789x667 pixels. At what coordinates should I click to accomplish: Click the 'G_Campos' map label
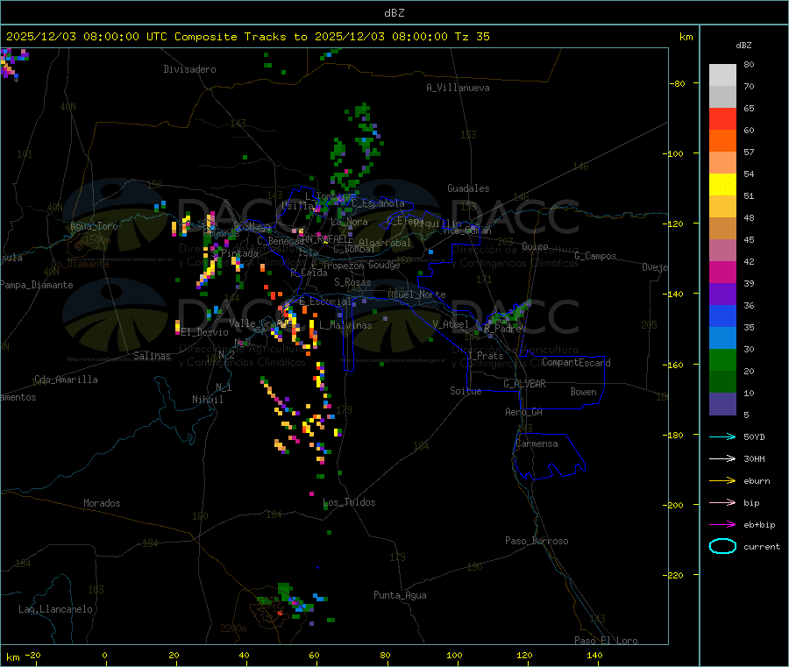click(x=596, y=256)
